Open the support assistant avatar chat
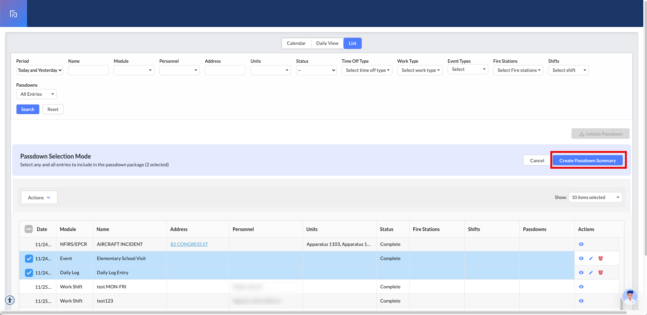The image size is (647, 315). [x=629, y=297]
